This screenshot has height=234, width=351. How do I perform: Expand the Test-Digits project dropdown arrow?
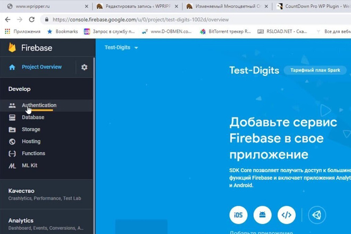pyautogui.click(x=136, y=48)
